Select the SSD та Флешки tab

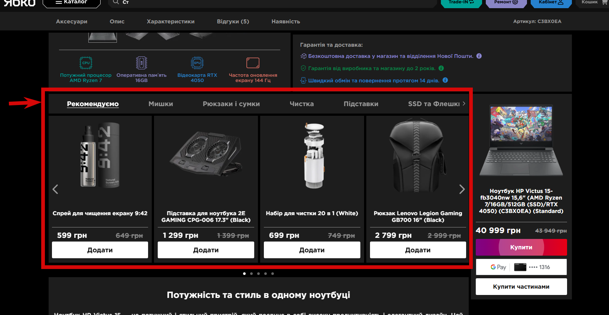tap(434, 104)
